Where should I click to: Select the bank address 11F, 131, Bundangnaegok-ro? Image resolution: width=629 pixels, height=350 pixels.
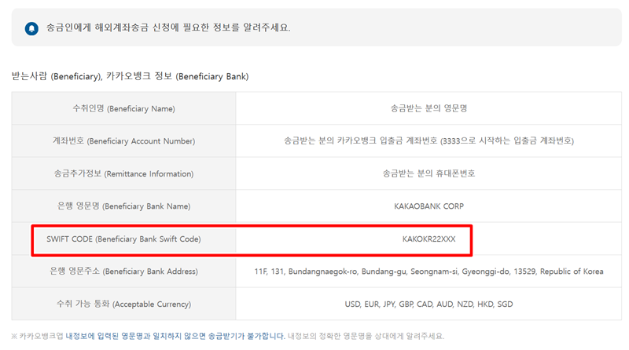429,272
